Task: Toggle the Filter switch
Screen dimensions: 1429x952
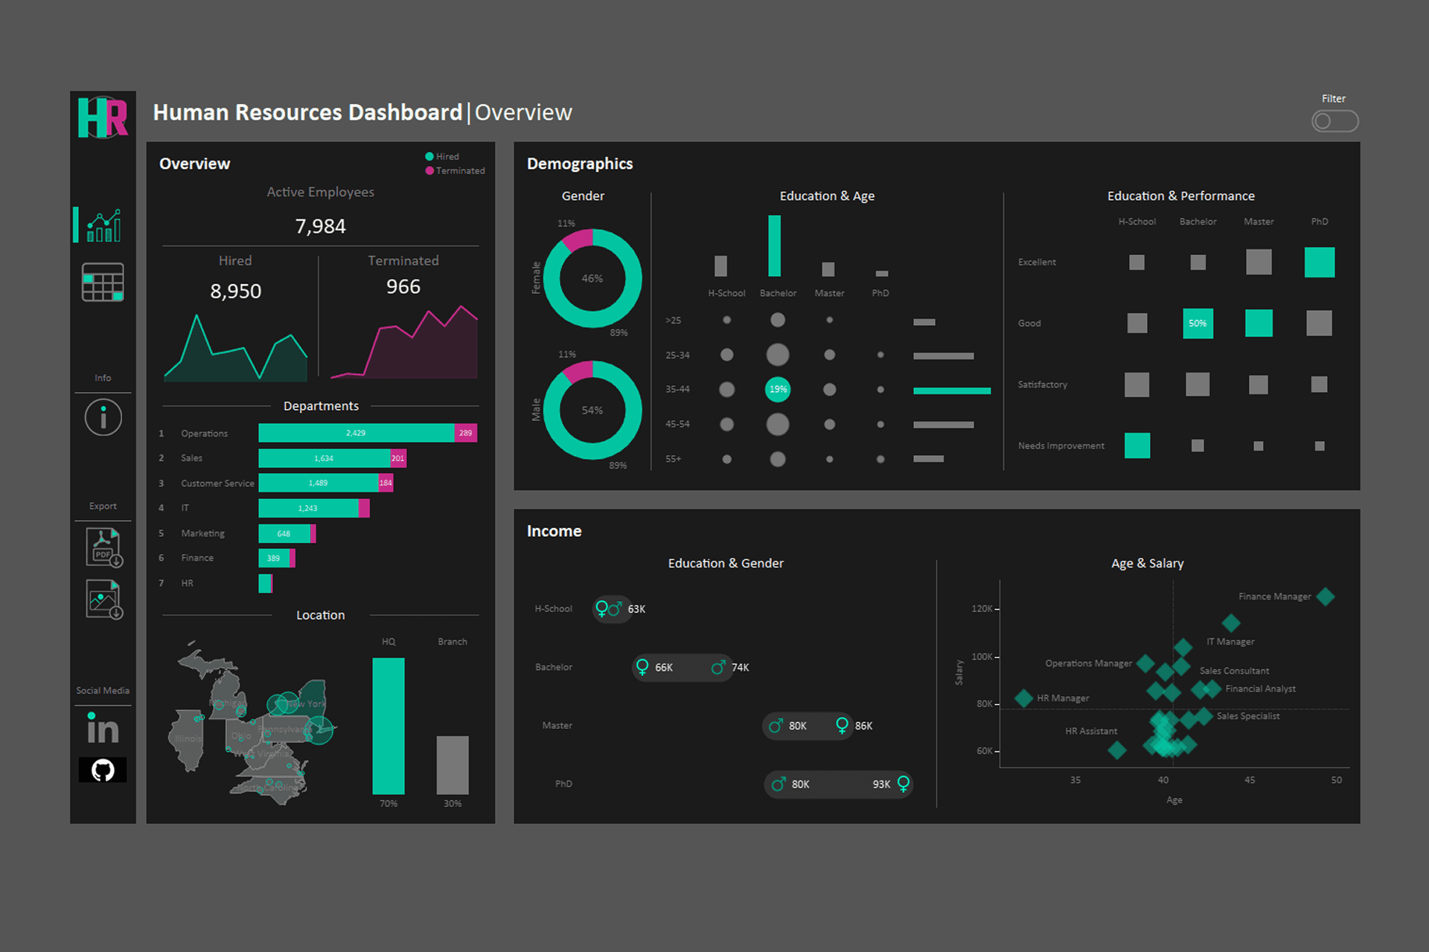Action: point(1334,121)
